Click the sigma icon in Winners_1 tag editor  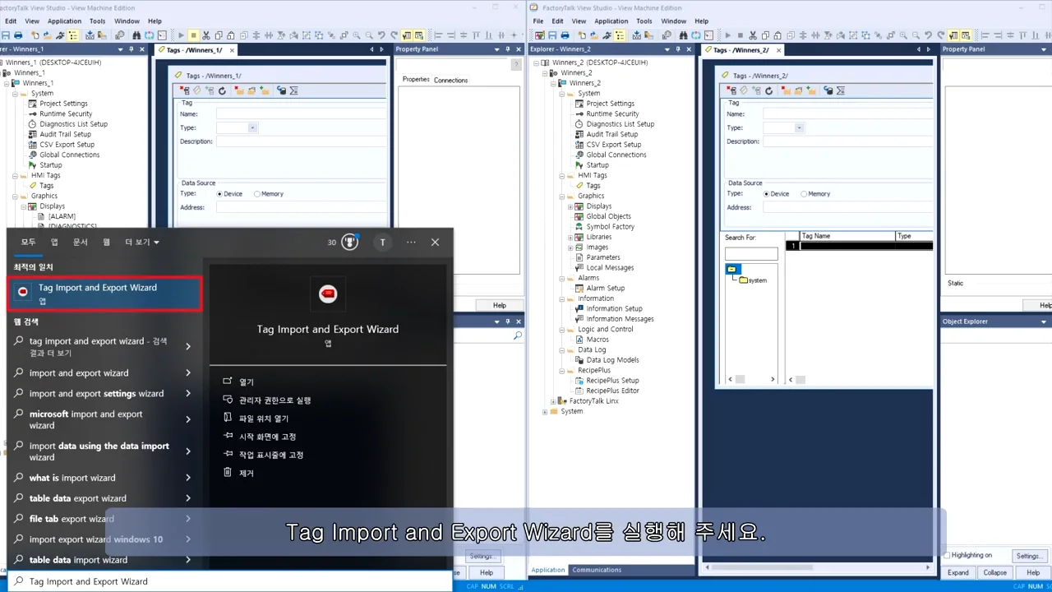point(294,90)
